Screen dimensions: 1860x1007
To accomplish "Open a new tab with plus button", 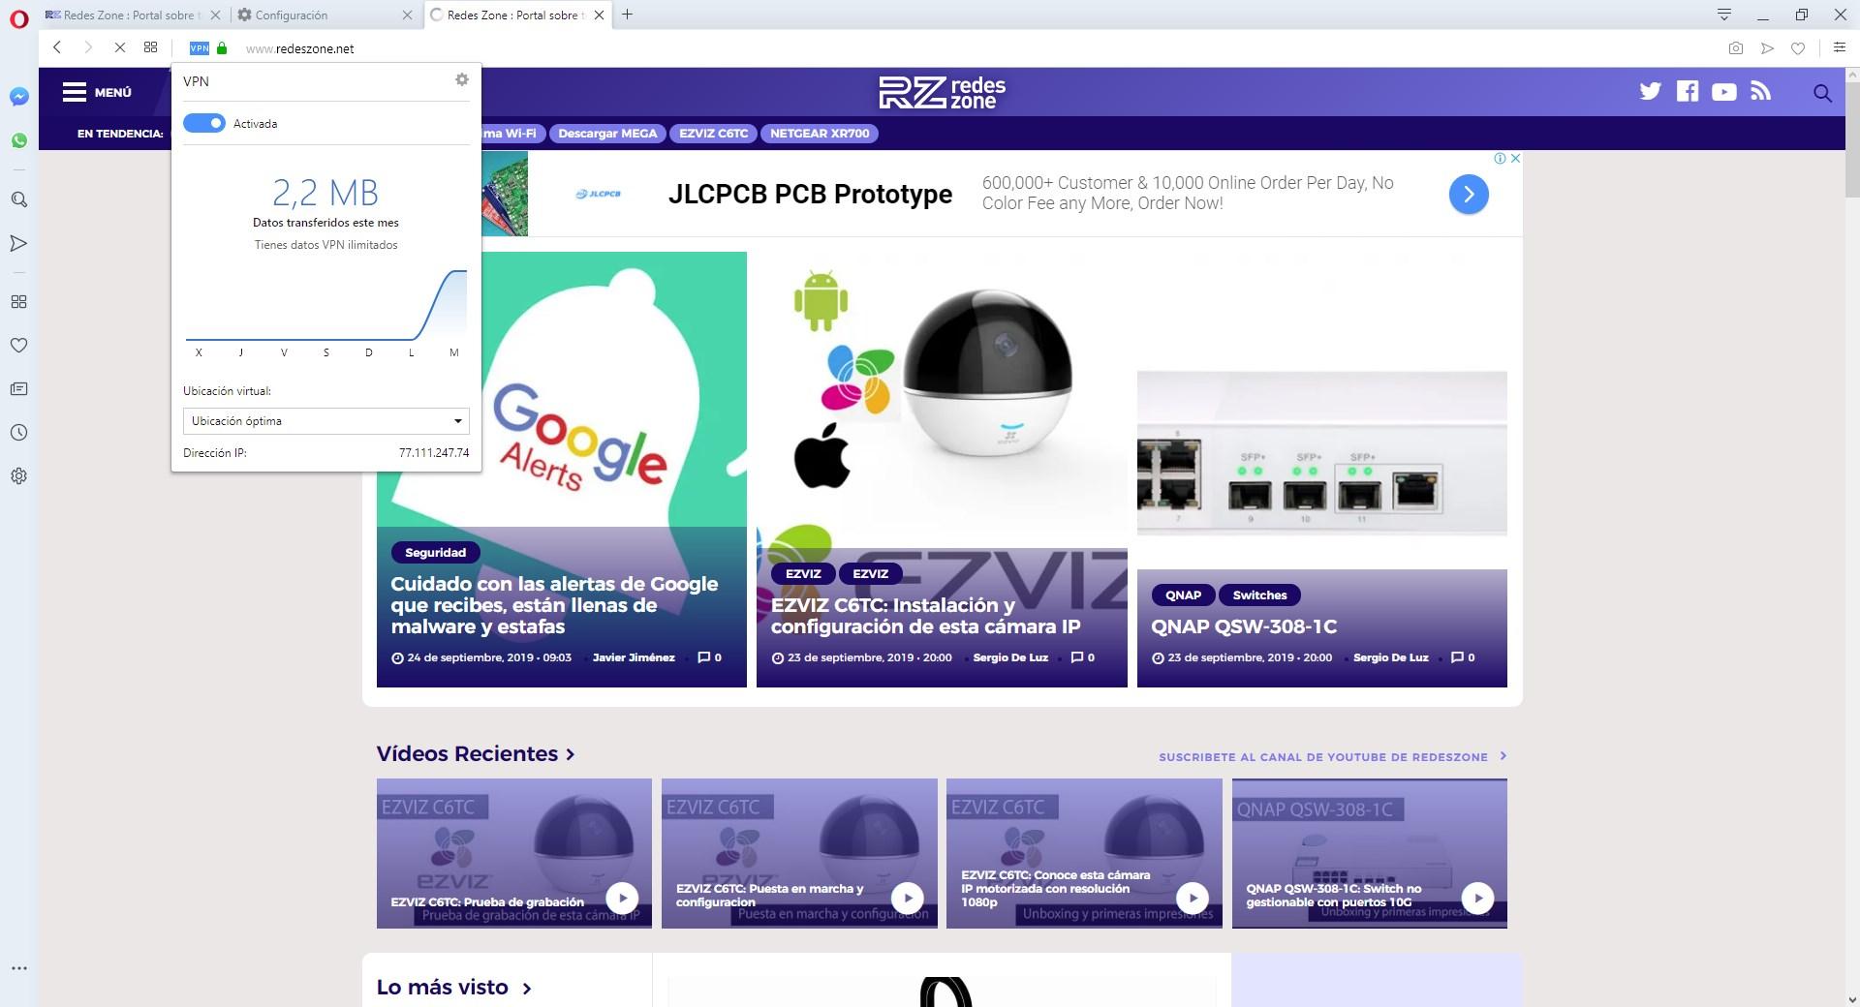I will (x=628, y=15).
